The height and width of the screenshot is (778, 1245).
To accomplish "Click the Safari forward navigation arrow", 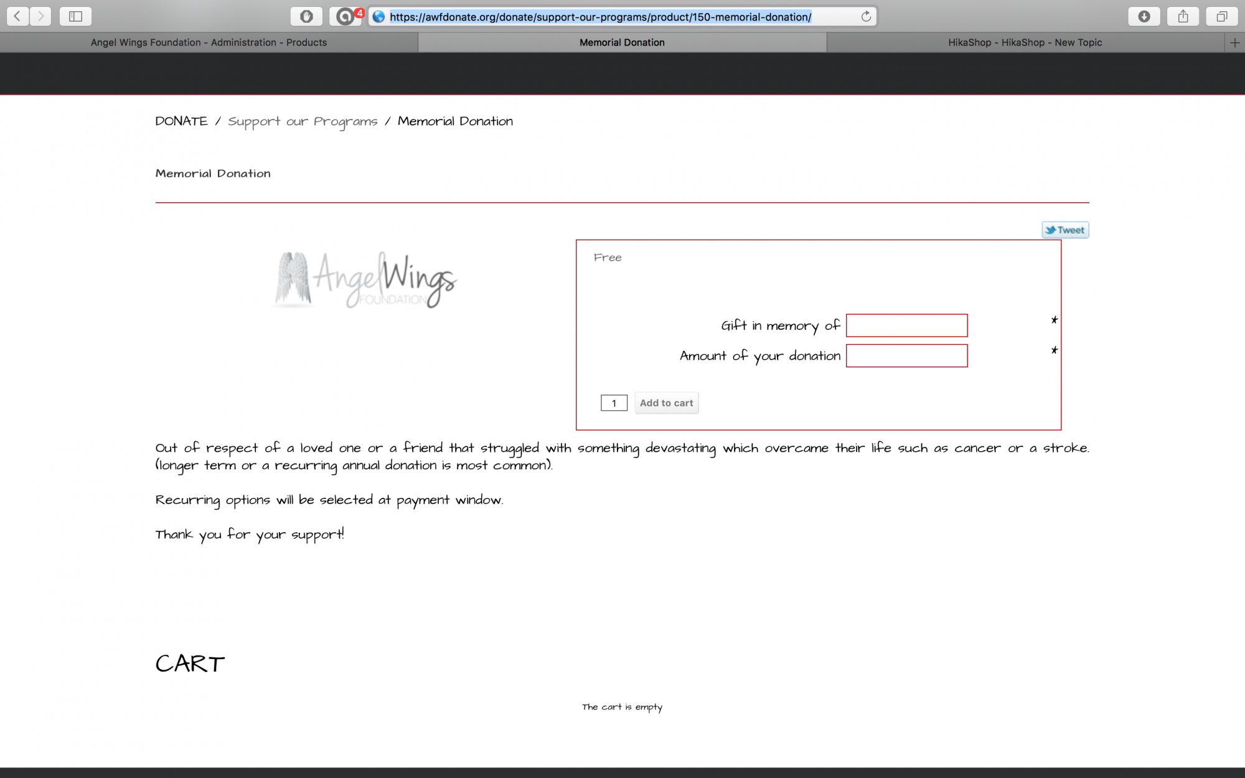I will click(40, 16).
